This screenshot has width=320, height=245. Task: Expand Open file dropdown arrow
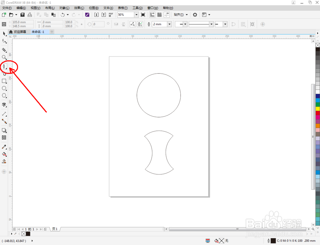(x=16, y=15)
